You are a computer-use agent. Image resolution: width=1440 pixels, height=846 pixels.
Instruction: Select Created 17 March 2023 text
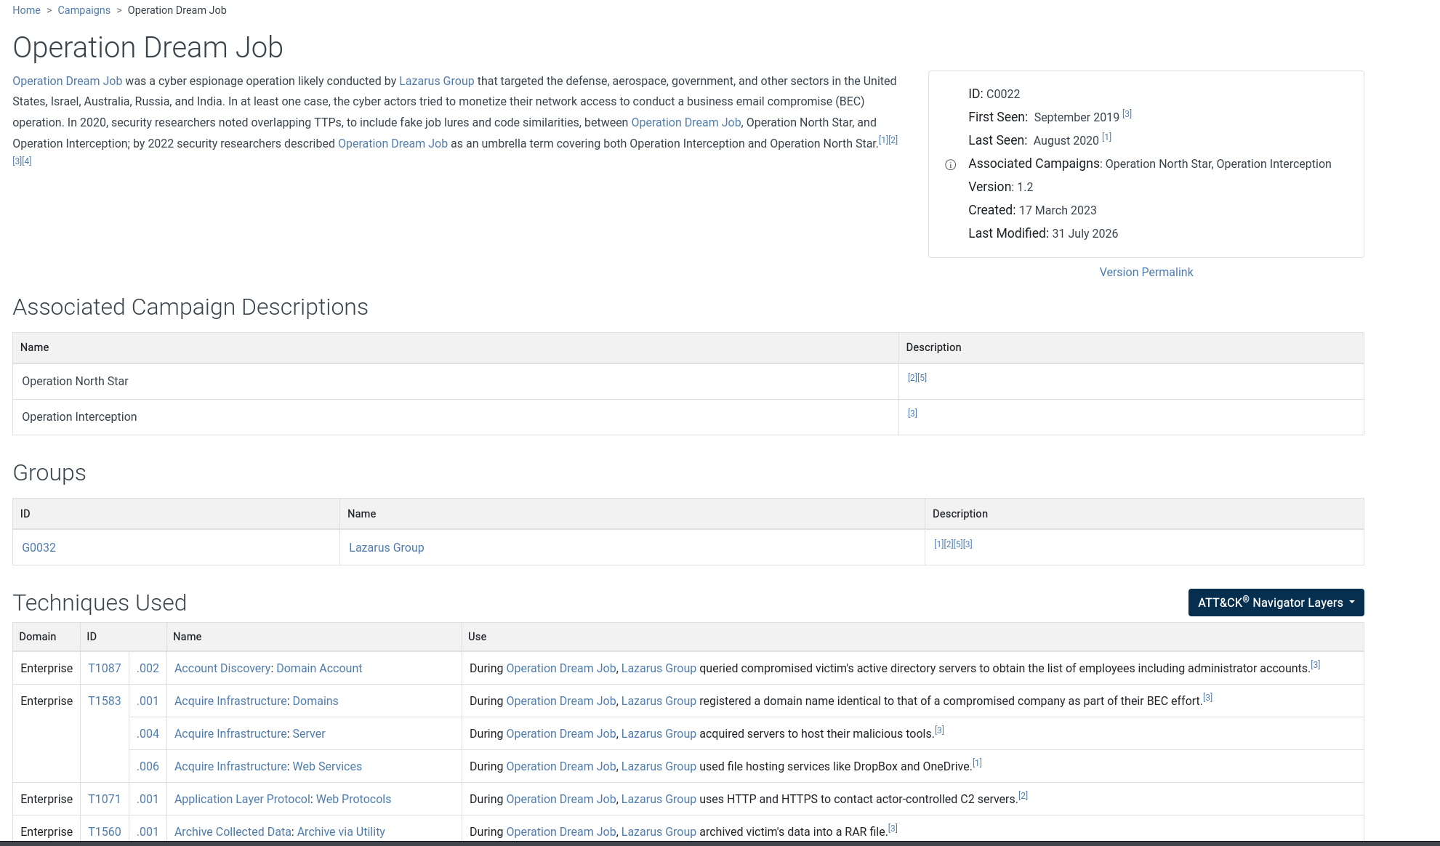1032,210
